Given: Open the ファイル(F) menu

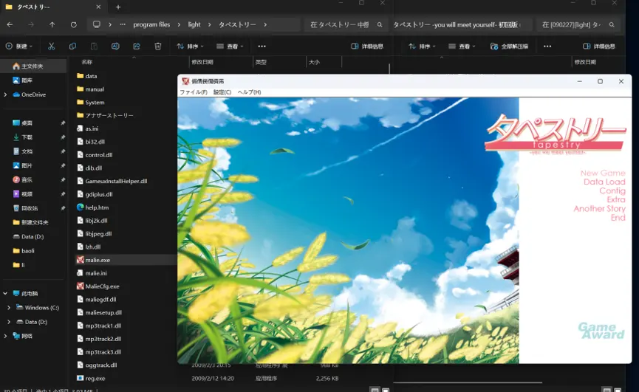Looking at the screenshot, I should [194, 92].
